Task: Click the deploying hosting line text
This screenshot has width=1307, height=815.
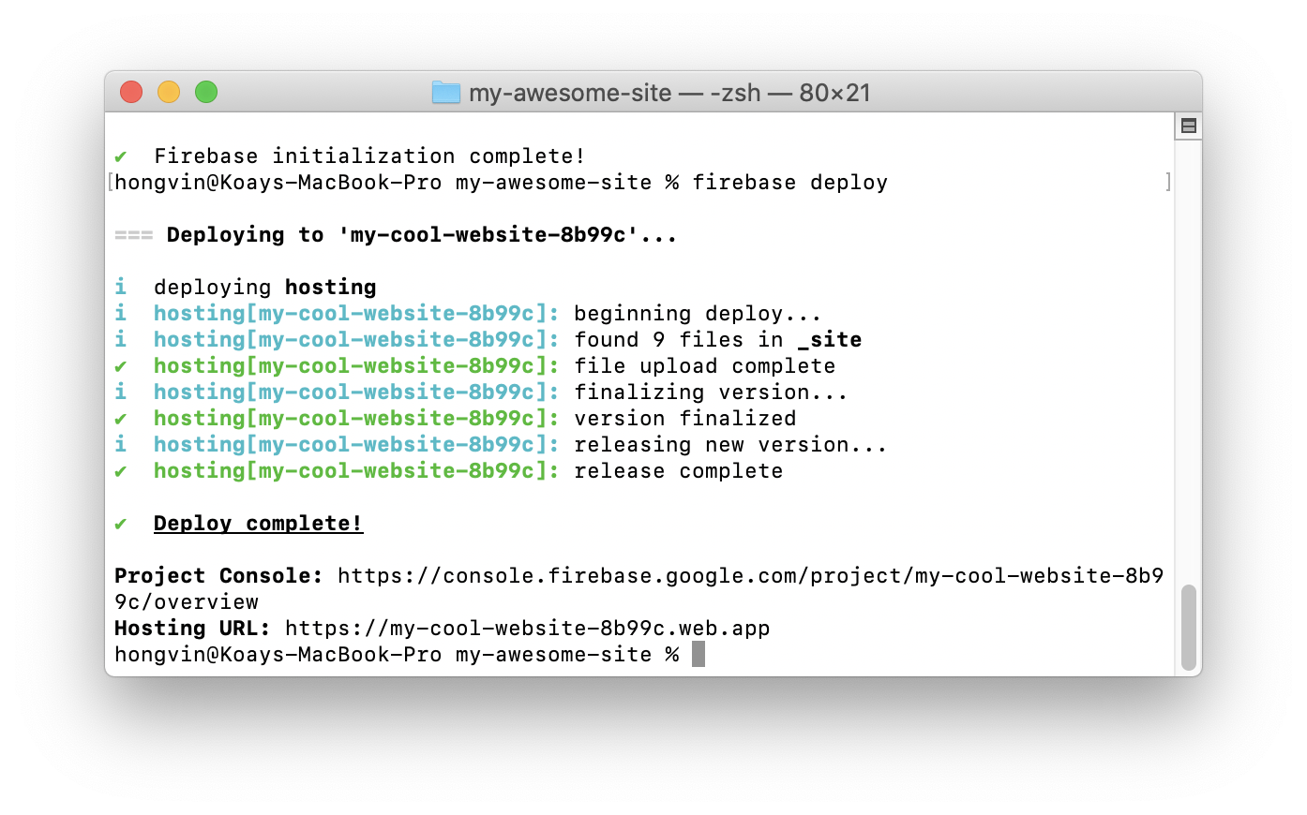Action: 265,288
